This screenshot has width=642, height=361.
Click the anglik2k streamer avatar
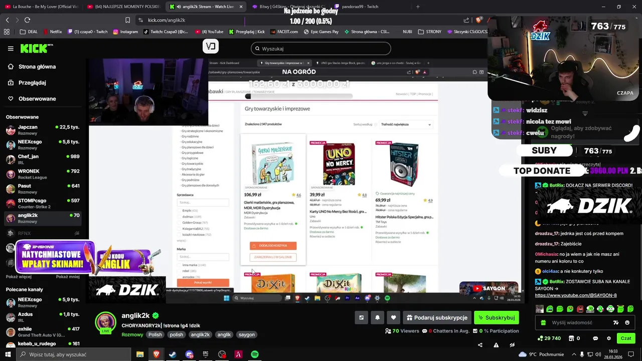click(106, 322)
